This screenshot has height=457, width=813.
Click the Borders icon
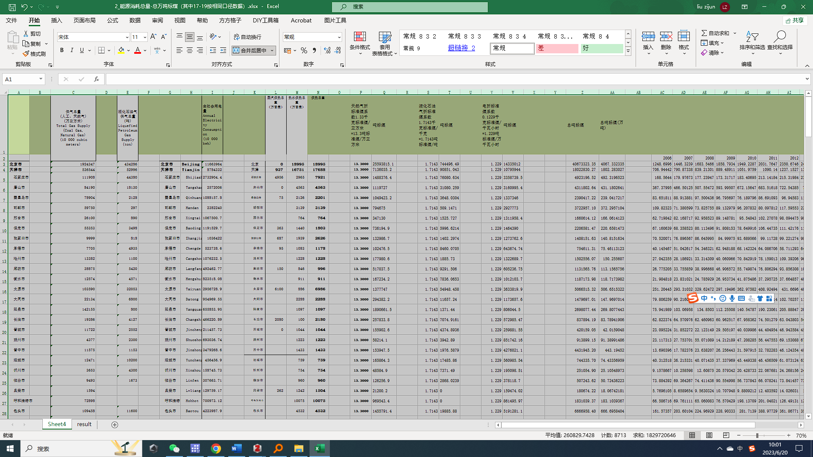pyautogui.click(x=101, y=50)
